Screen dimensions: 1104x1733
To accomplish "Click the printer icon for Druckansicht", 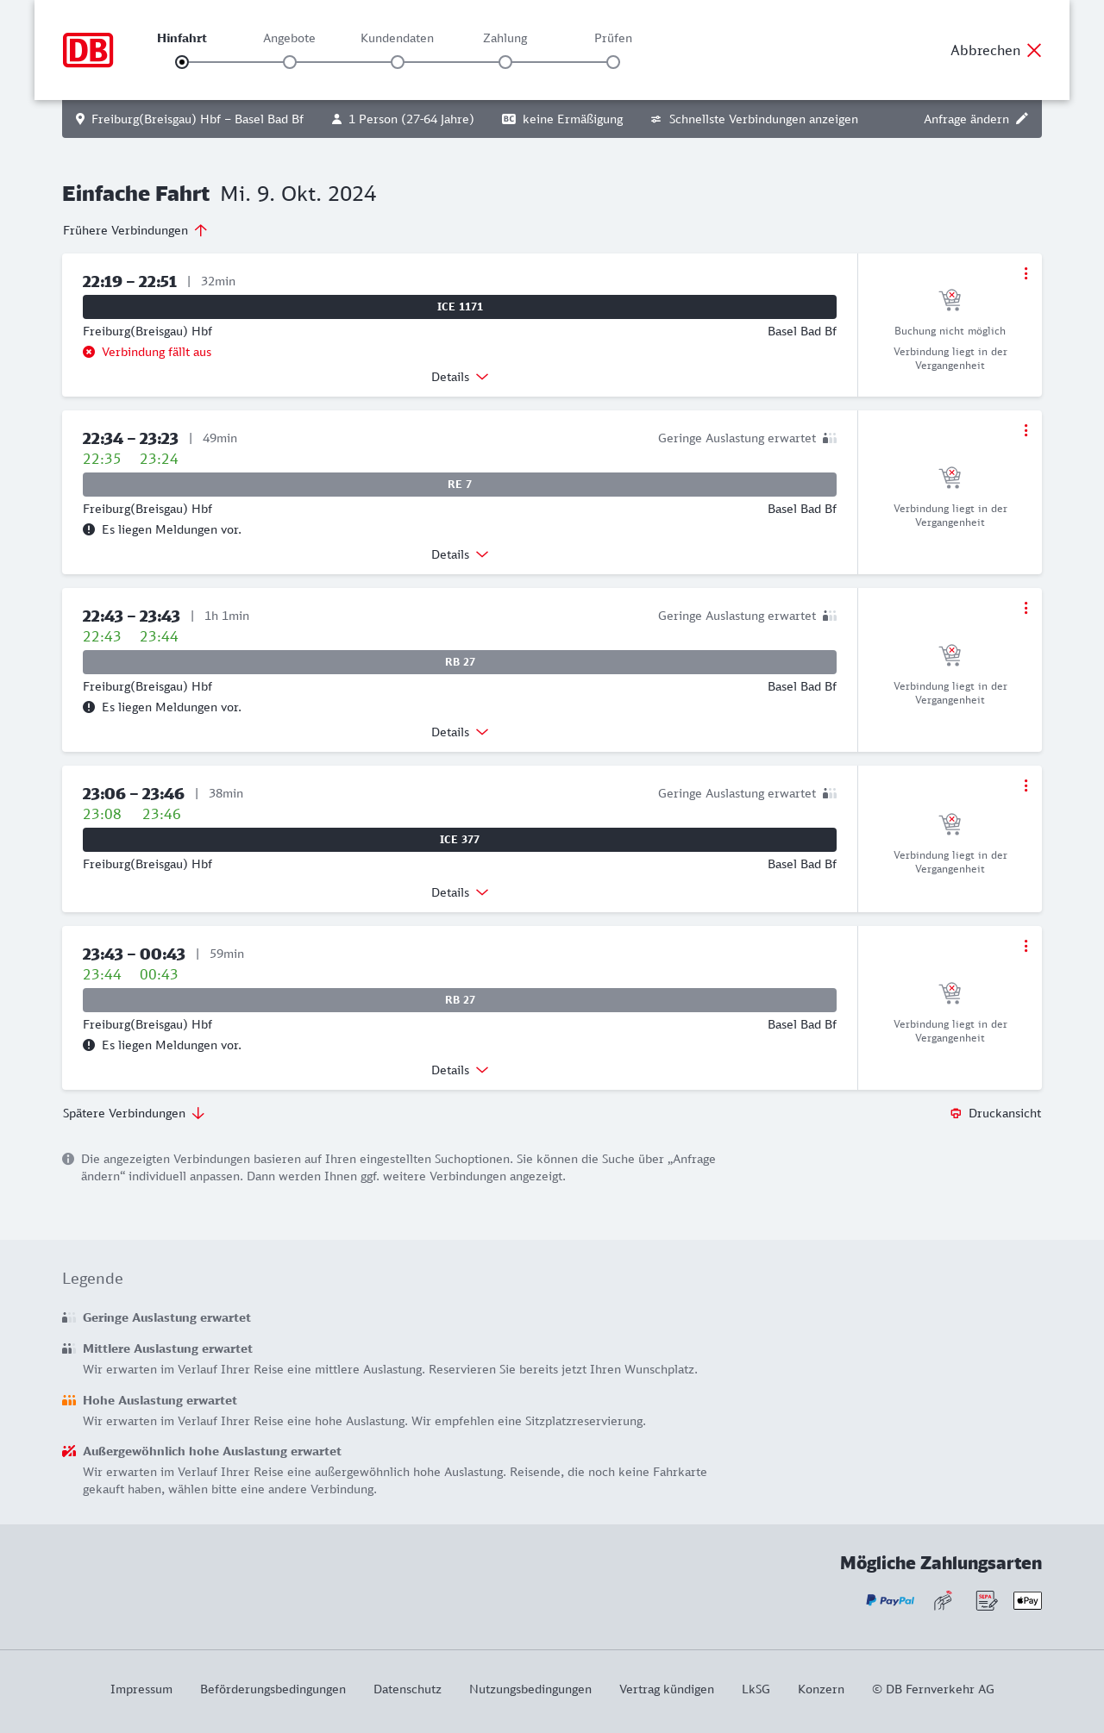I will (956, 1113).
